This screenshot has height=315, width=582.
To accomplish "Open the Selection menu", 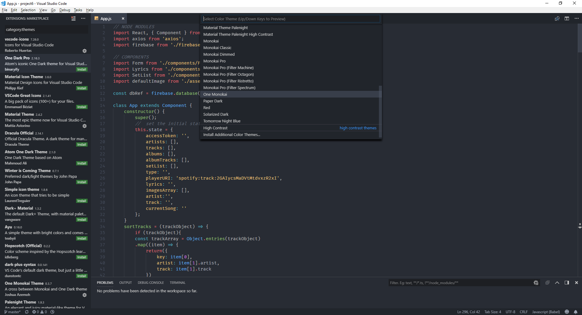I will coord(28,10).
